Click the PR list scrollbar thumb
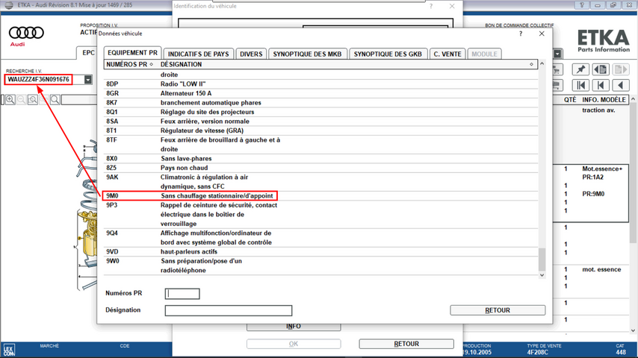This screenshot has height=358, width=638. [x=542, y=260]
